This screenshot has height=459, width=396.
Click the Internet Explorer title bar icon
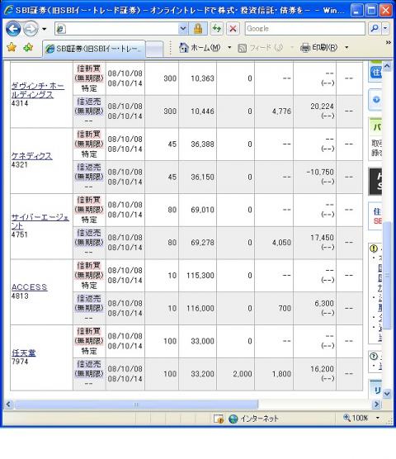(x=8, y=10)
